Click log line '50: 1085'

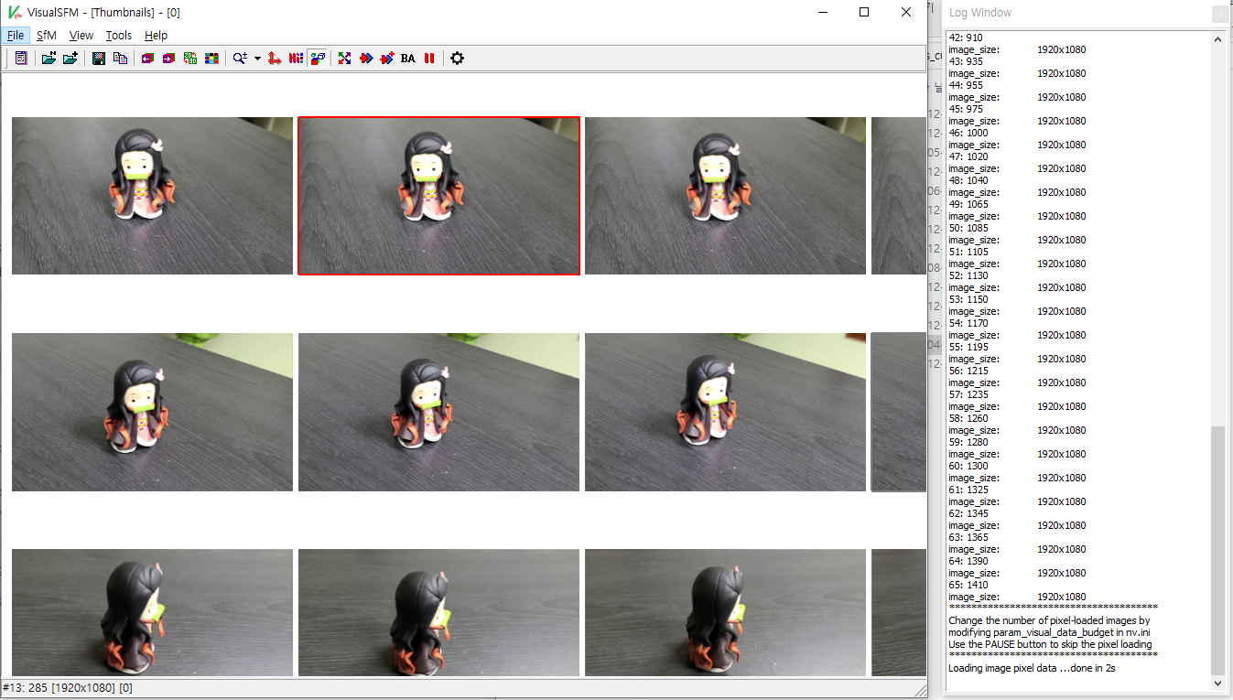968,228
